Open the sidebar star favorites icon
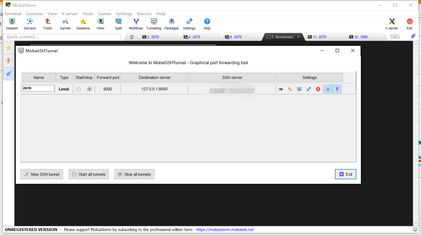The height and width of the screenshot is (235, 421). (x=9, y=48)
